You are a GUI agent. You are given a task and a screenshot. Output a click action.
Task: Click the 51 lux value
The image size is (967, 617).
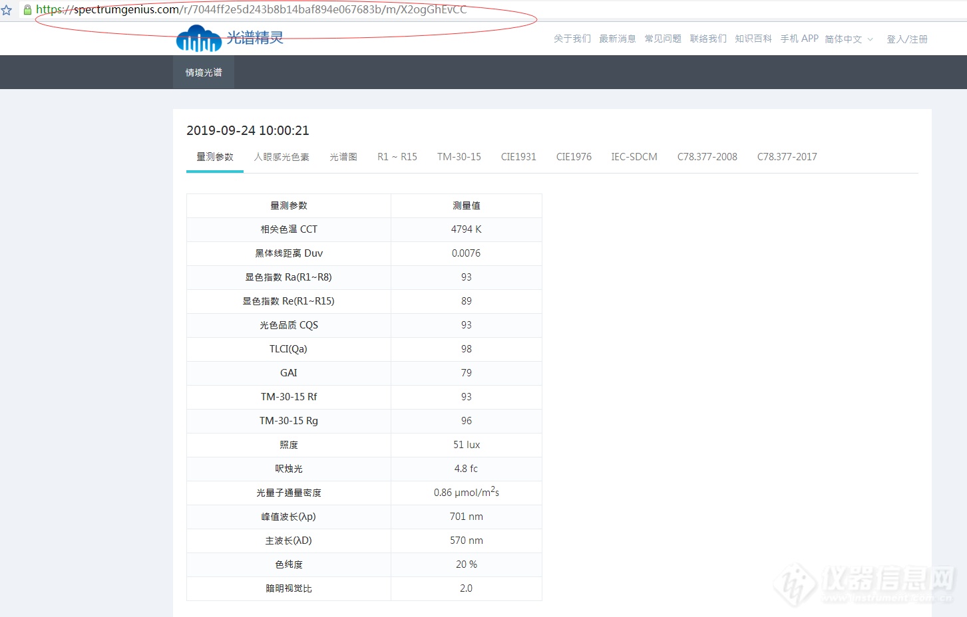[x=467, y=445]
